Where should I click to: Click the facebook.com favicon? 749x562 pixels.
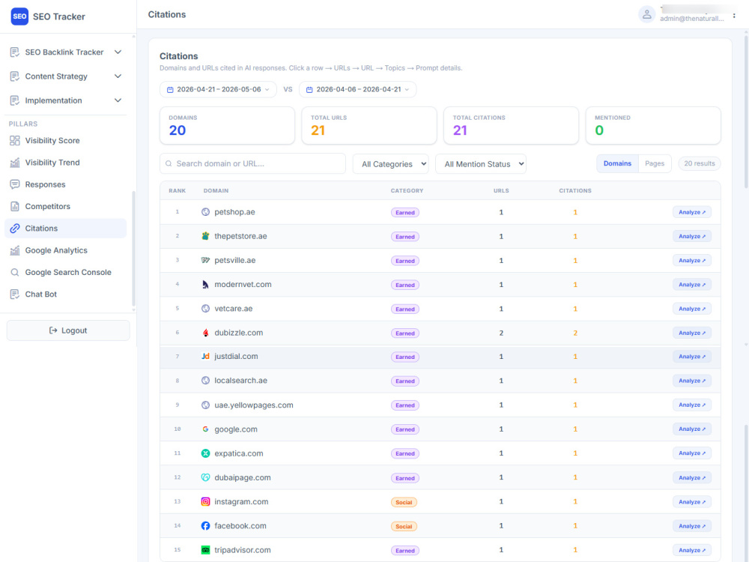tap(205, 526)
